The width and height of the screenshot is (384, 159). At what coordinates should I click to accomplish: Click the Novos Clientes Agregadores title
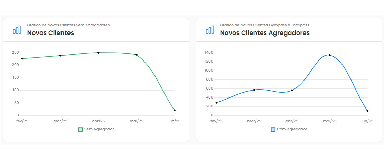point(265,33)
